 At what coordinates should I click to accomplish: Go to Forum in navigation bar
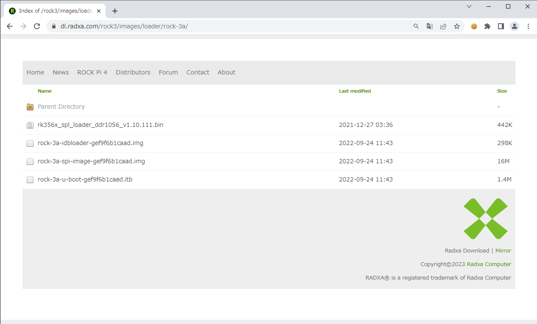tap(168, 72)
